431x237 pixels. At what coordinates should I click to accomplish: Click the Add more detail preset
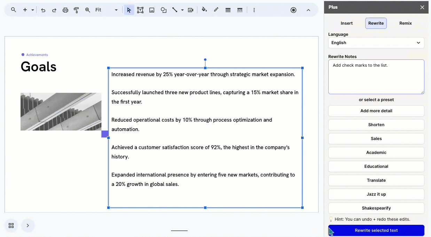tap(376, 111)
